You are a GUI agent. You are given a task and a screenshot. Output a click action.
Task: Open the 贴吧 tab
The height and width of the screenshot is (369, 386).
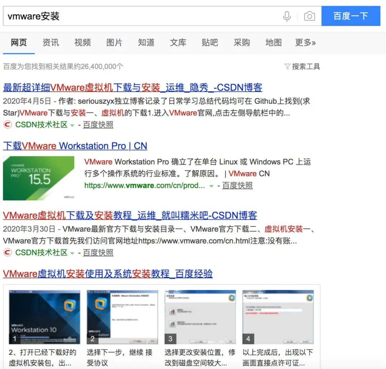point(210,42)
